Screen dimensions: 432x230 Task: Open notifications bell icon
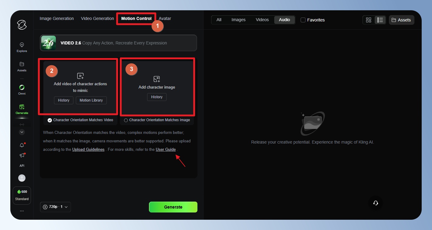click(x=22, y=145)
